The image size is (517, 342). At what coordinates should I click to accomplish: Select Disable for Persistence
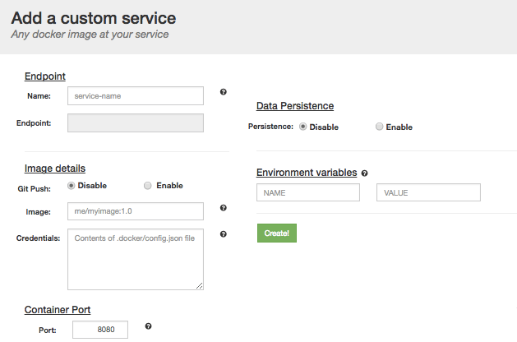[302, 127]
